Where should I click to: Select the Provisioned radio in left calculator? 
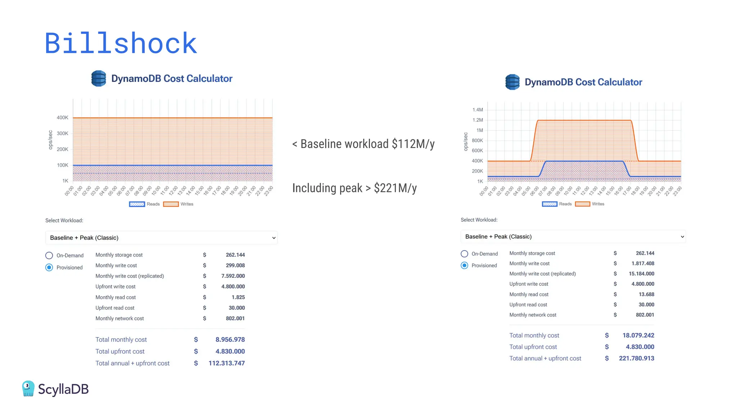(49, 267)
